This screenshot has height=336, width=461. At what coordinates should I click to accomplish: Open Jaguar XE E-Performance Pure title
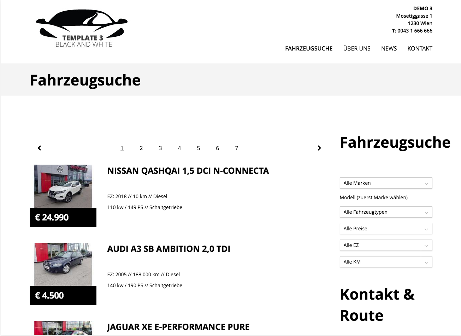[x=178, y=327]
